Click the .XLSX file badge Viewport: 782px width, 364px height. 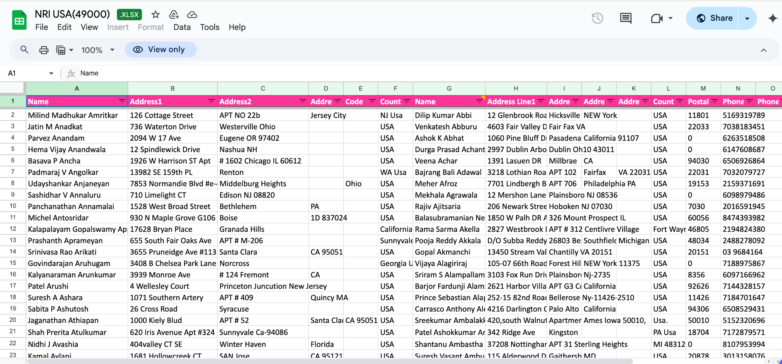pos(130,15)
